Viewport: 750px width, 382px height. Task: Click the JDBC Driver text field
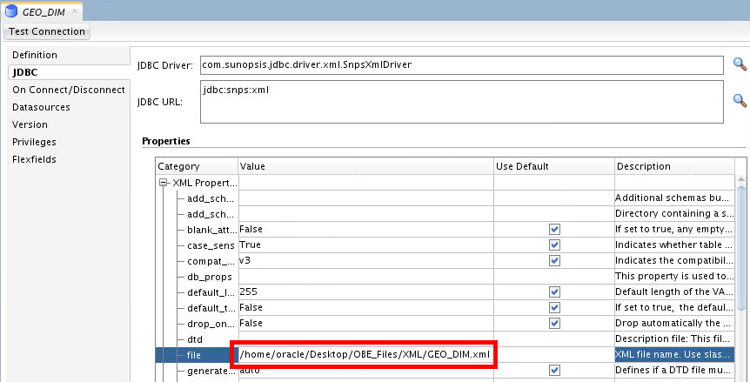pos(461,64)
